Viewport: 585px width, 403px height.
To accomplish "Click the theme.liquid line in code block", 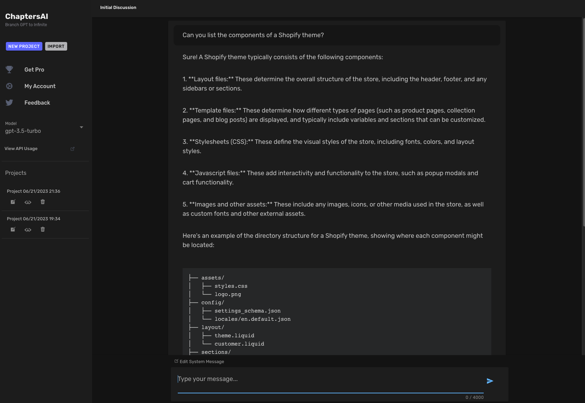I will pos(234,336).
